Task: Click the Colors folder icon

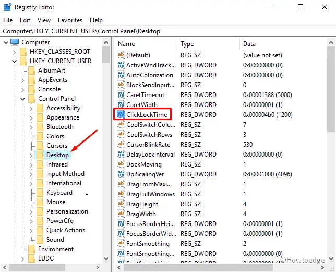Action: pos(40,136)
